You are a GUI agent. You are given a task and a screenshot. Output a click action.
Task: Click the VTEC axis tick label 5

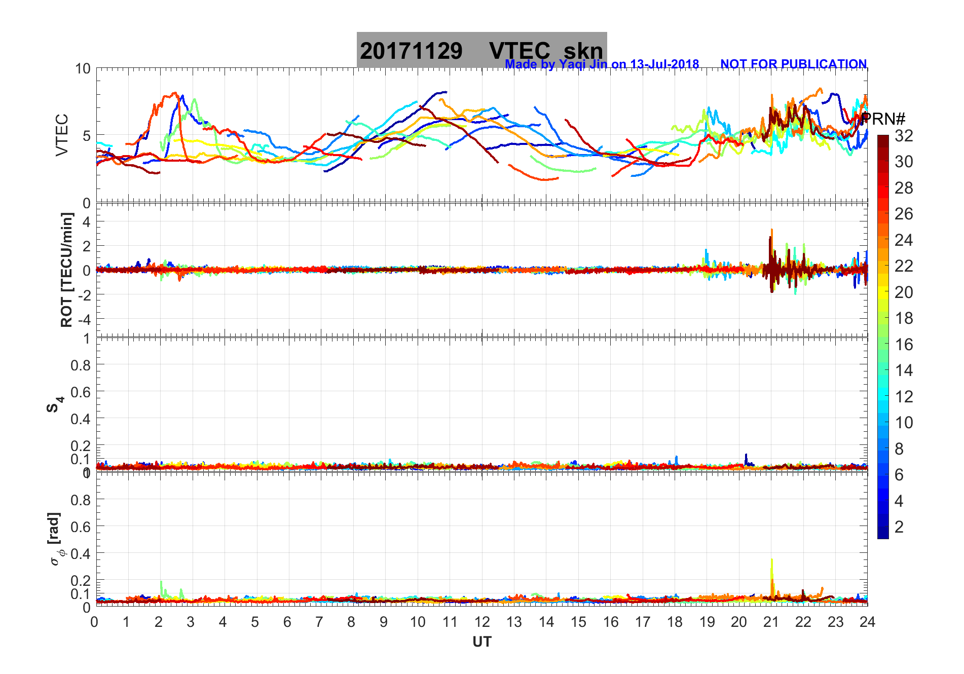tap(86, 136)
